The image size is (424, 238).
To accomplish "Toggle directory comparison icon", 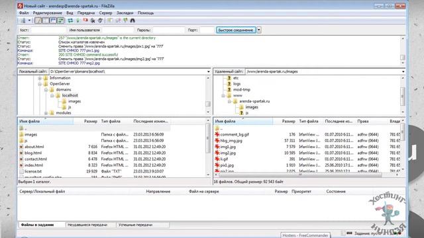I will click(118, 20).
